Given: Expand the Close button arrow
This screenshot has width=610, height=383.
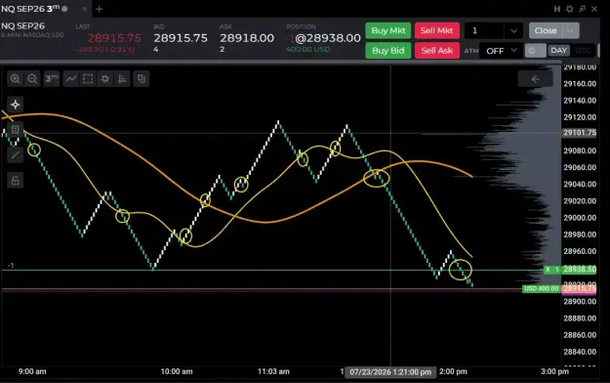Looking at the screenshot, I should (570, 31).
